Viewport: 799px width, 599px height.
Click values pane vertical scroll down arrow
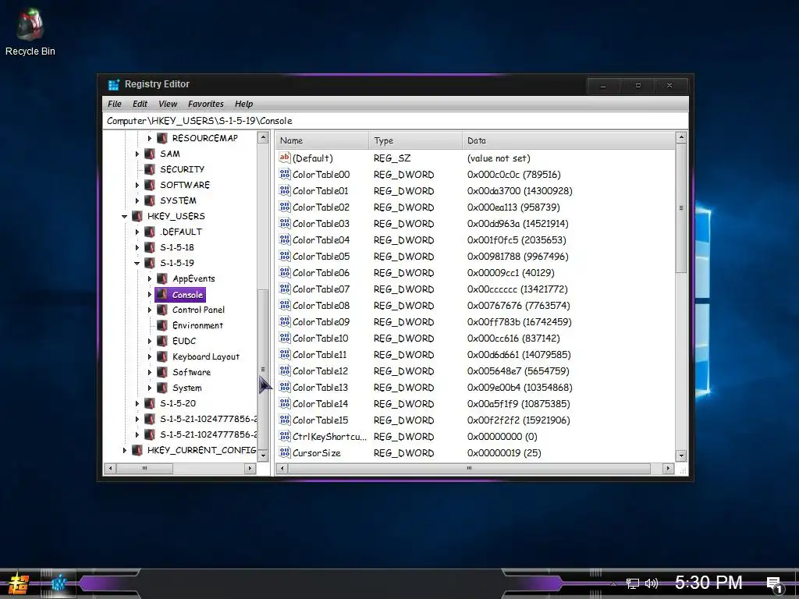pos(680,455)
